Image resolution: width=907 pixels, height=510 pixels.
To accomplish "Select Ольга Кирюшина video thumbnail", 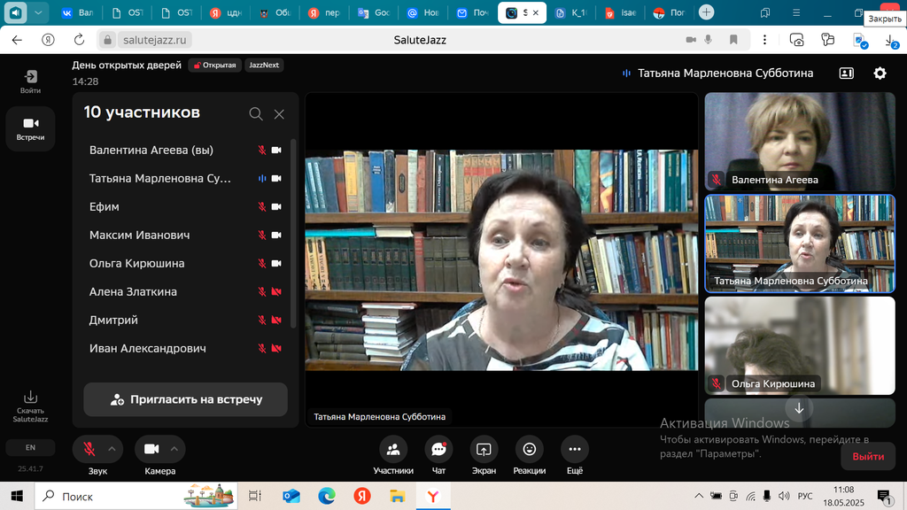I will click(x=799, y=344).
